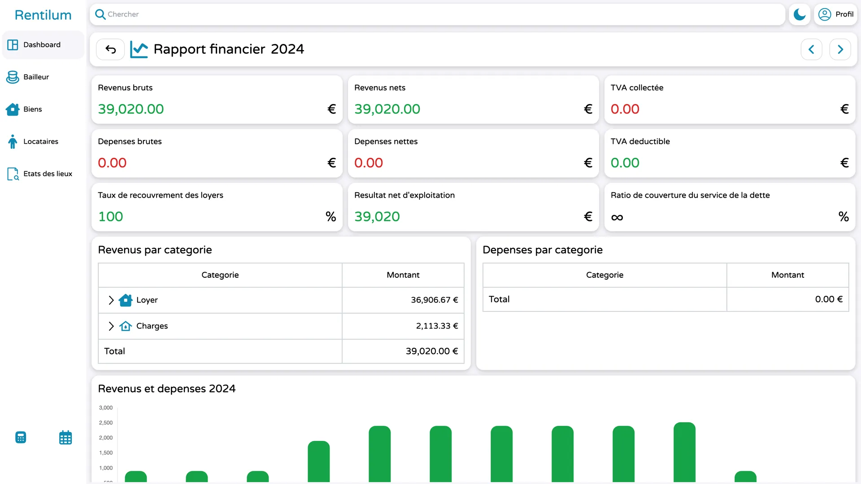Image resolution: width=861 pixels, height=484 pixels.
Task: Click the Depenses par categorie heading
Action: 542,250
